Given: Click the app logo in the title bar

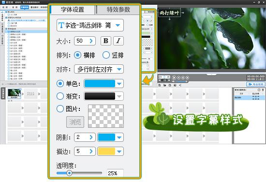Looking at the screenshot, I should point(3,2).
